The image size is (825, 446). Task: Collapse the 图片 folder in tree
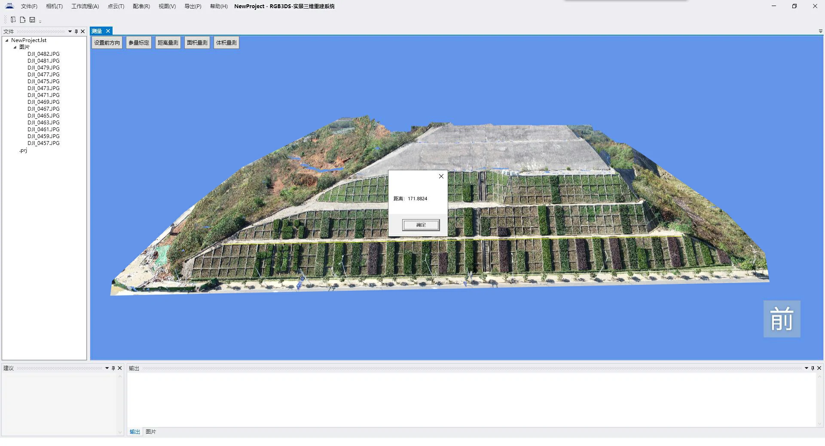pyautogui.click(x=15, y=47)
